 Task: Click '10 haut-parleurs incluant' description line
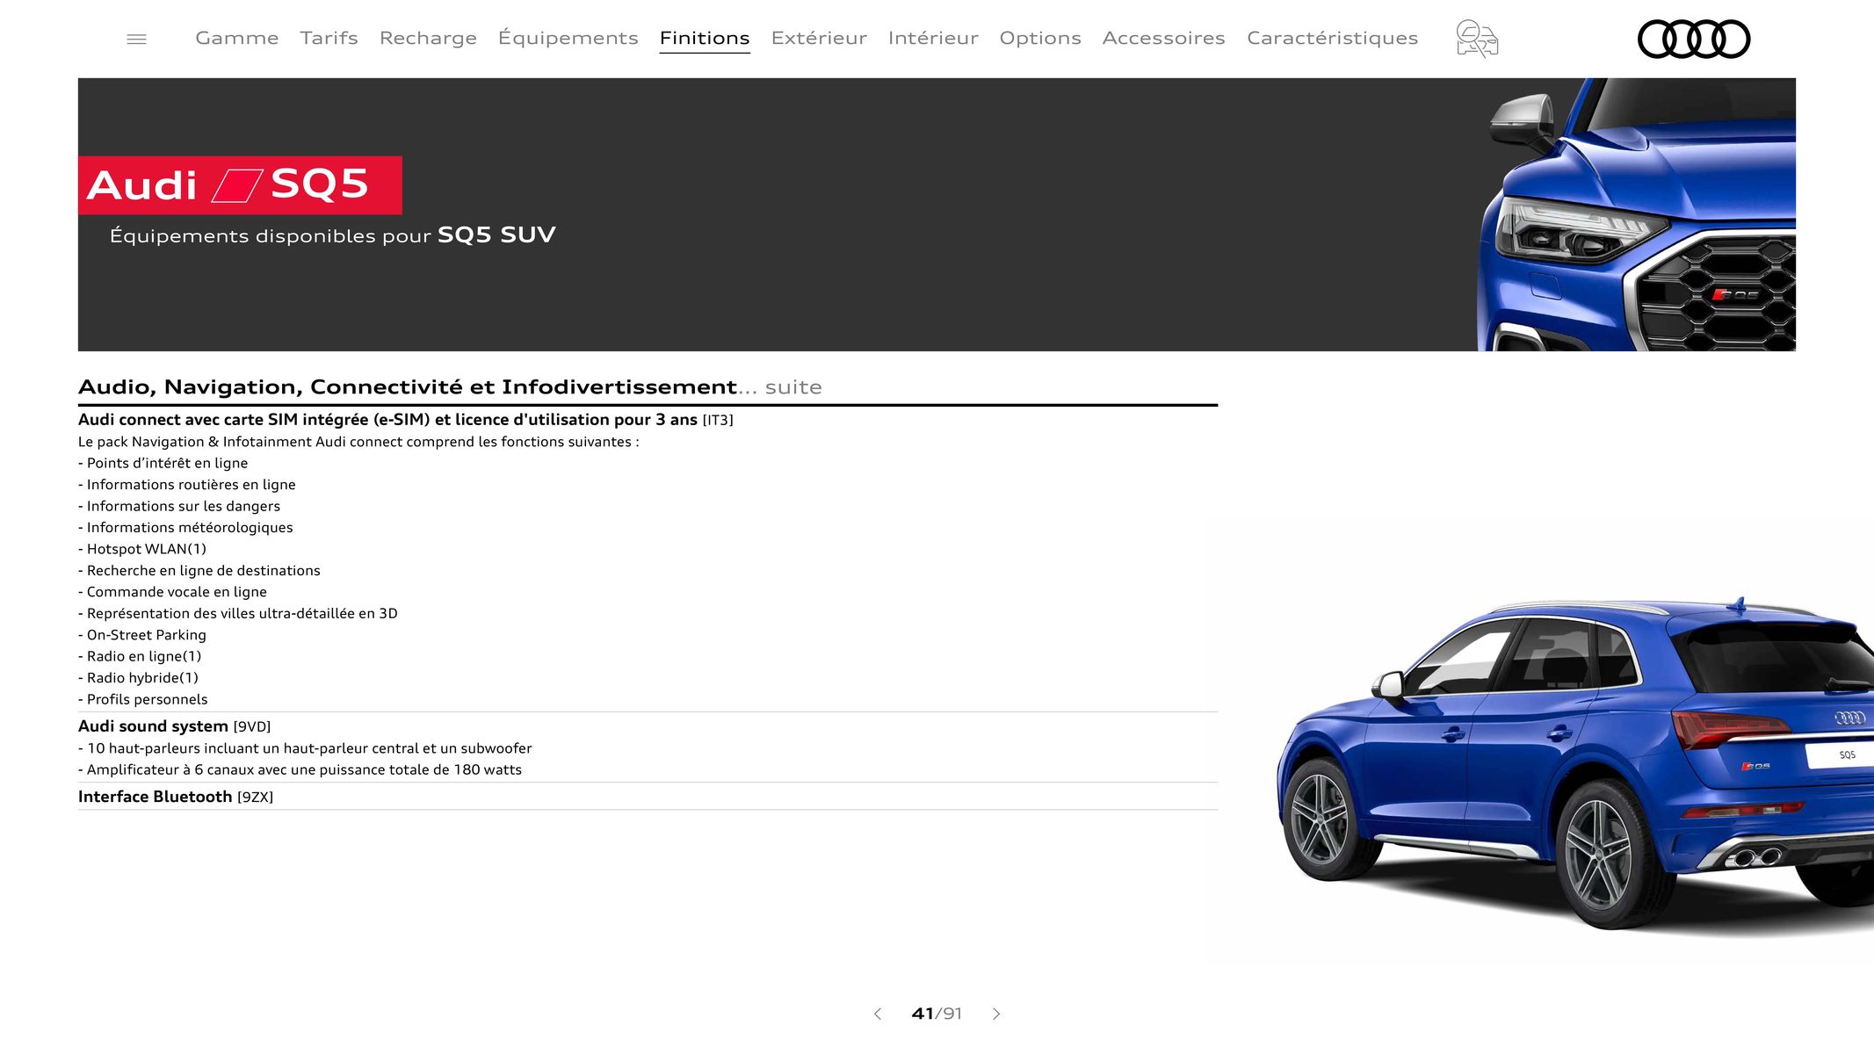tap(305, 748)
